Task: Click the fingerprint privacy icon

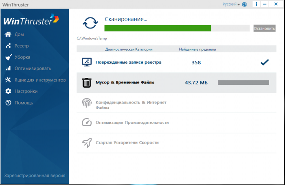Action: point(87,103)
